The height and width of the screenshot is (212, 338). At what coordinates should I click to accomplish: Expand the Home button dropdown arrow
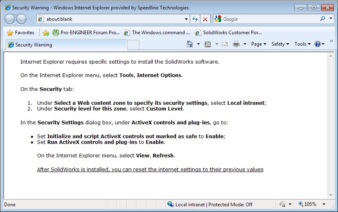198,44
